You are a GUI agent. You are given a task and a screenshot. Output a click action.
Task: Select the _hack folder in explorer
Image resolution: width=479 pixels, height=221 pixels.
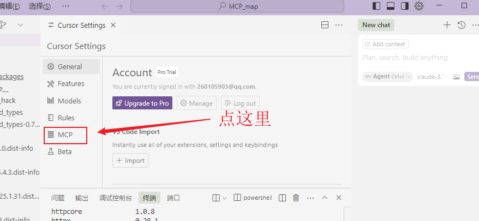(x=8, y=100)
